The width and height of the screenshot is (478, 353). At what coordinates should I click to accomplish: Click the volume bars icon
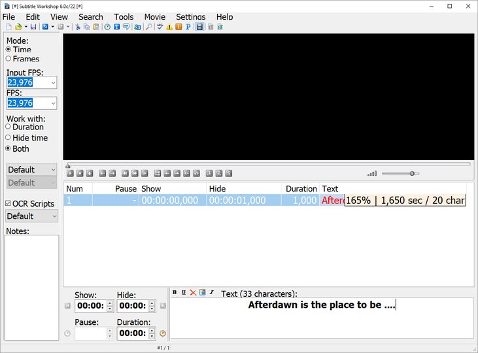(372, 173)
